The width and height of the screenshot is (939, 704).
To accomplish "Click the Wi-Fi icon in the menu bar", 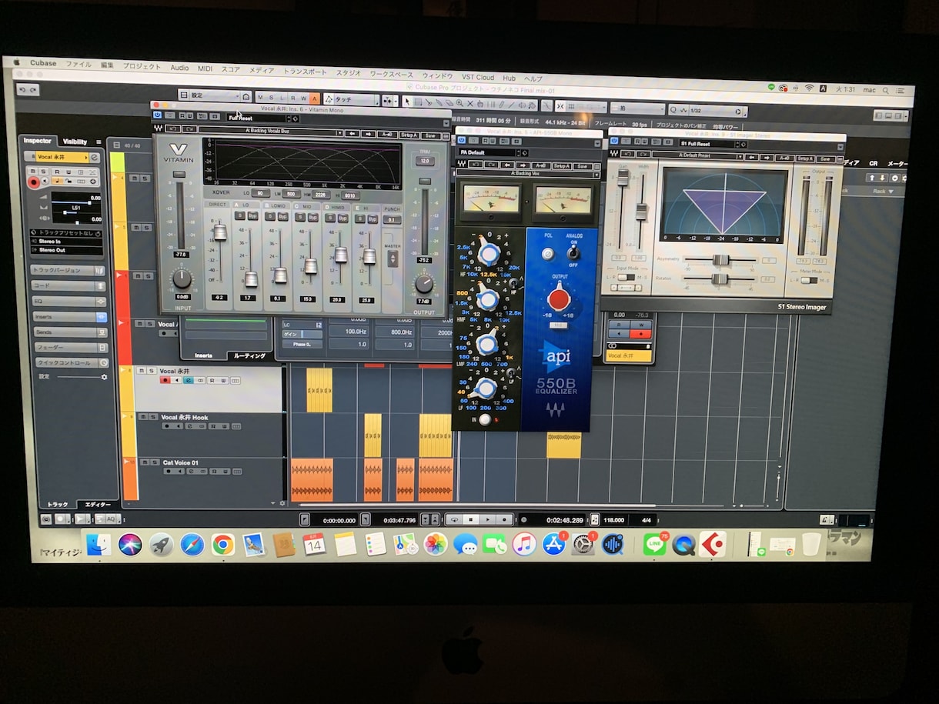I will pos(809,88).
